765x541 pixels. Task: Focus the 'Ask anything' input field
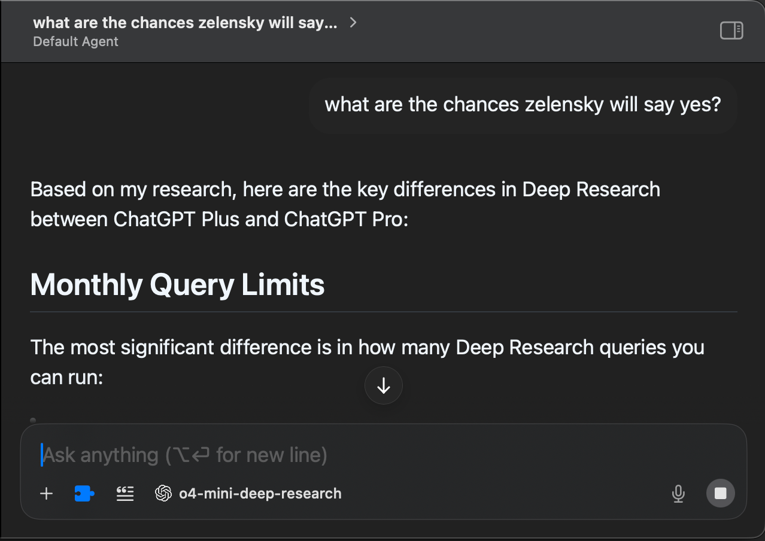coord(383,455)
